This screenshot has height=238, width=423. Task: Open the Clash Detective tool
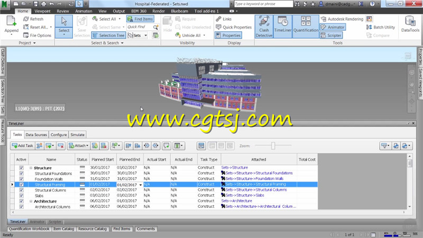click(264, 26)
